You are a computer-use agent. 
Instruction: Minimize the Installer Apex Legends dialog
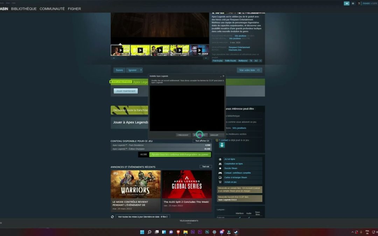click(x=220, y=76)
